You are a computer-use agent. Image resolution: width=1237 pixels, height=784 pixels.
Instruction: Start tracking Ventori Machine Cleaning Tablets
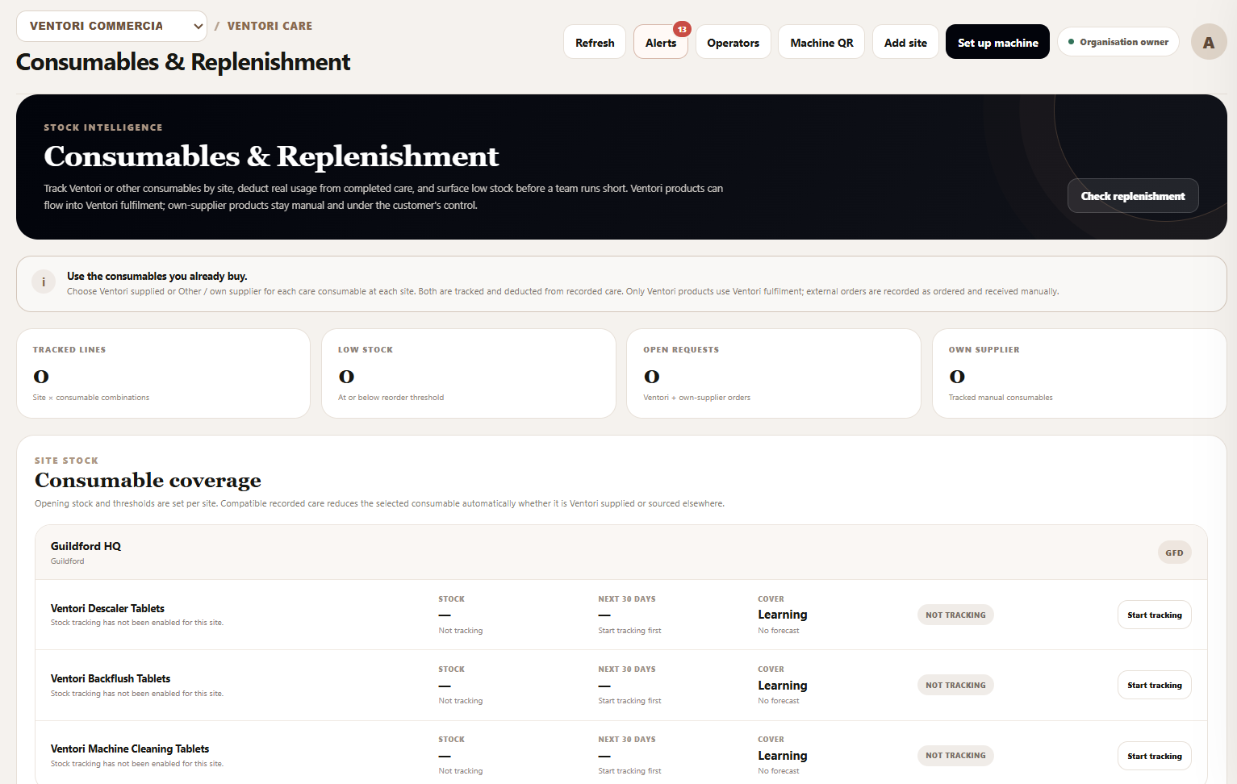pyautogui.click(x=1154, y=756)
